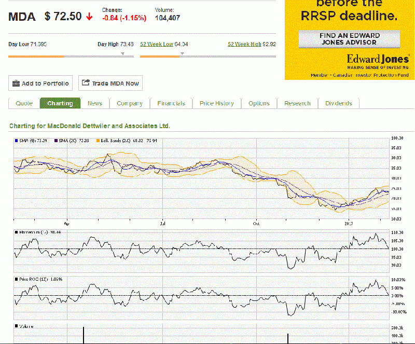Click Find an Edward Jones Advisor button
Screen dimensions: 415x344
pyautogui.click(x=349, y=39)
